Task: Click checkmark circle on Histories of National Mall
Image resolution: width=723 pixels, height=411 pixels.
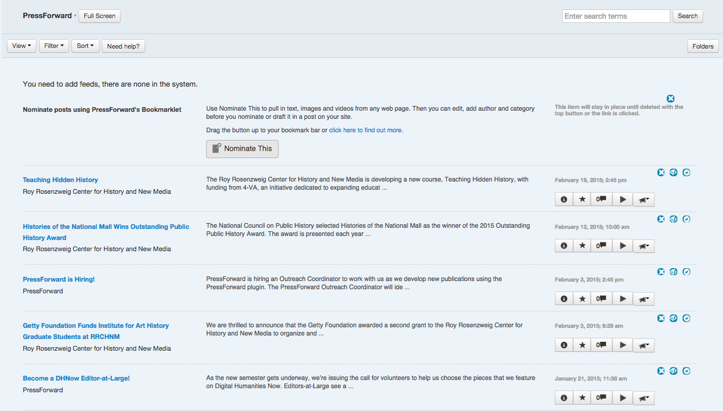Action: tap(687, 219)
